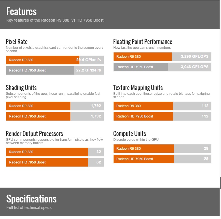The image size is (221, 219).
Task: Click the Pixel Rate heading
Action: (x=17, y=42)
